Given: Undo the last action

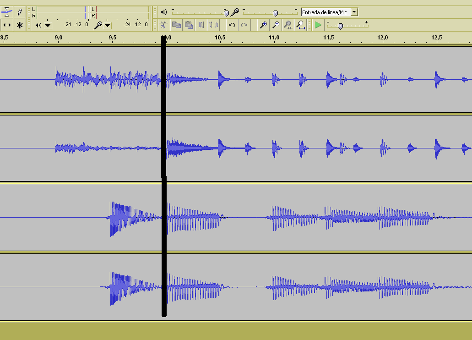Looking at the screenshot, I should [x=232, y=25].
